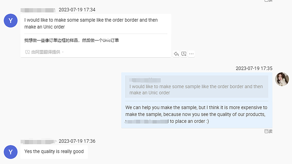Click the translate icon beside the message
The image size is (292, 164).
[x=184, y=54]
